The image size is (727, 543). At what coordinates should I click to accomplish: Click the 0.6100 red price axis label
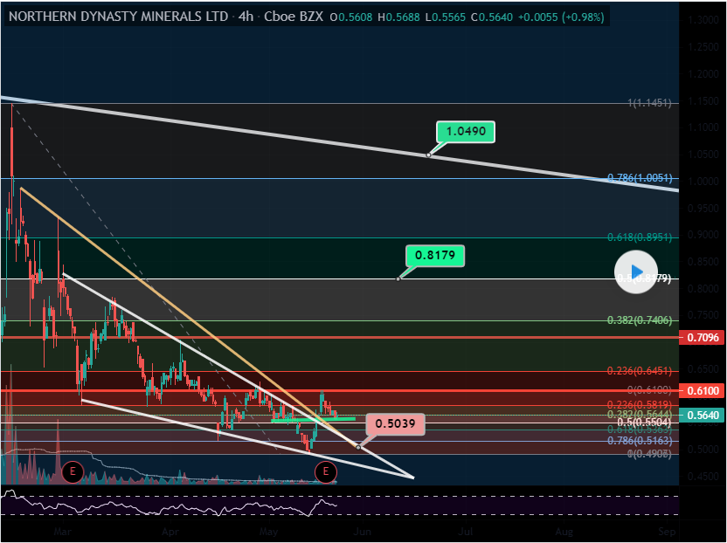[702, 391]
